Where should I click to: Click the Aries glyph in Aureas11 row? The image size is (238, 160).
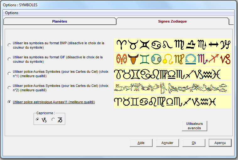pyautogui.click(x=118, y=102)
